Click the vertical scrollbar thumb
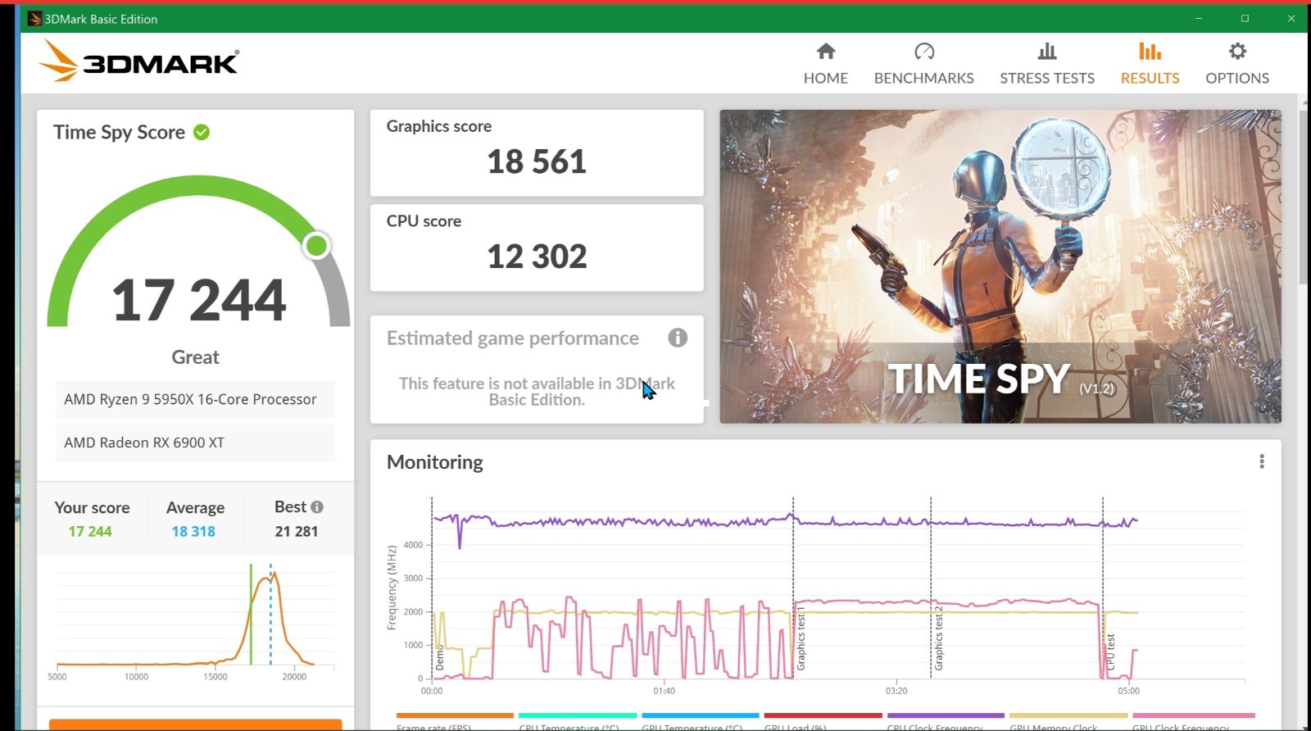 (1304, 197)
